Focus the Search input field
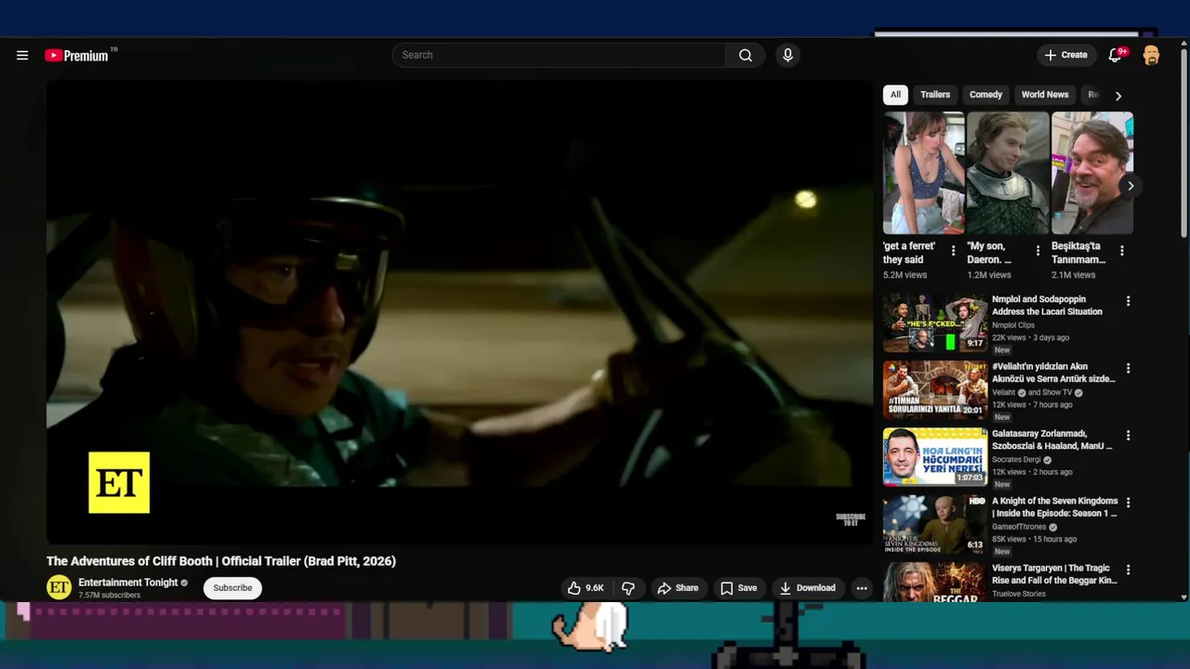The image size is (1190, 669). point(559,55)
